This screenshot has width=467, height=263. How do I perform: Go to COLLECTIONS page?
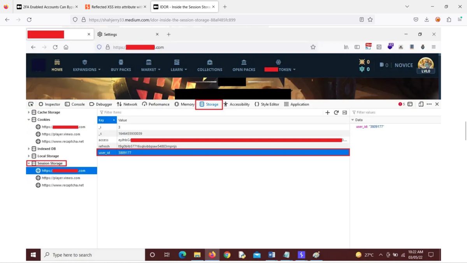tap(210, 65)
